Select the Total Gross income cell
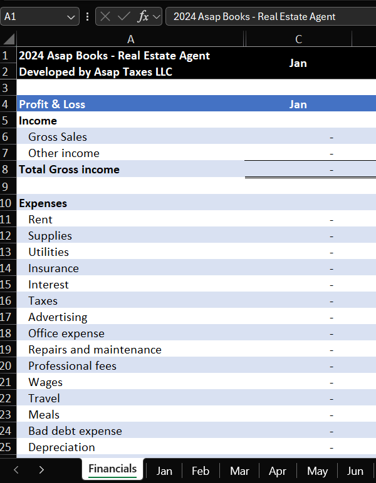This screenshot has height=483, width=376. point(130,170)
